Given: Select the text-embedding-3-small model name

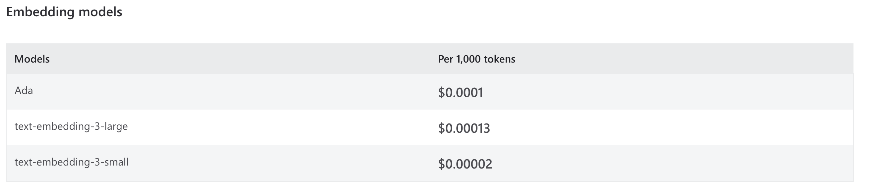Looking at the screenshot, I should [x=71, y=162].
